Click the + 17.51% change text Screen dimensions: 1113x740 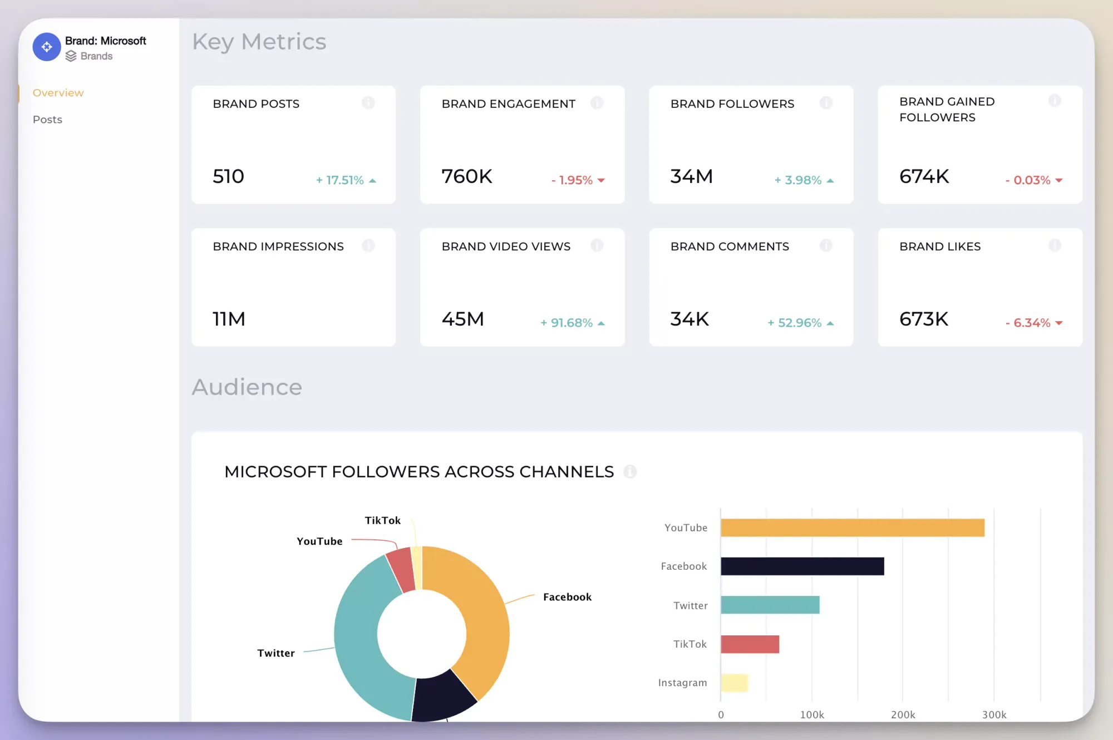tap(339, 180)
